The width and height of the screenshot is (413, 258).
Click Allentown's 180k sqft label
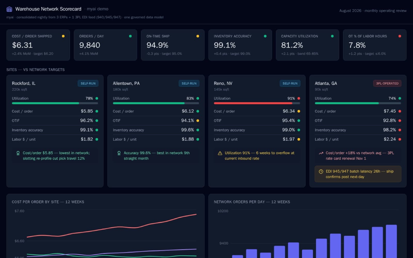click(120, 89)
